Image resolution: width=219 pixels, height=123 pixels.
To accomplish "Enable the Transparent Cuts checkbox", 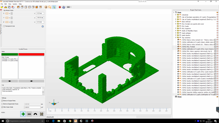I will (4, 26).
